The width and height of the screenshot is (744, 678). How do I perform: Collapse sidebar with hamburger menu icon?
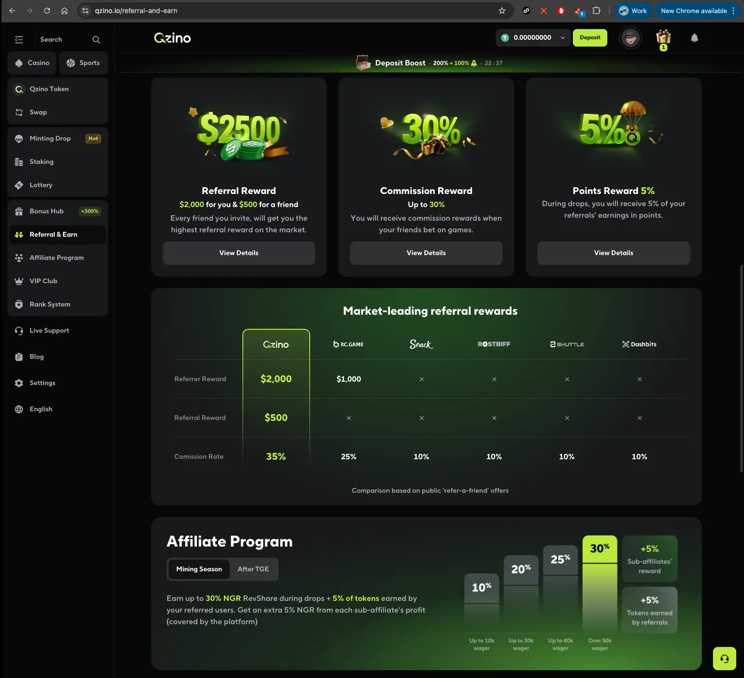click(19, 40)
